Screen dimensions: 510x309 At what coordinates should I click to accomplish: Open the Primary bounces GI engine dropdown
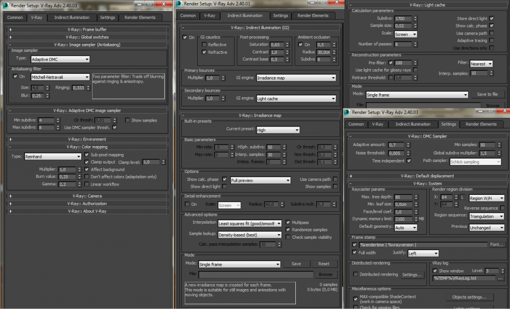296,78
